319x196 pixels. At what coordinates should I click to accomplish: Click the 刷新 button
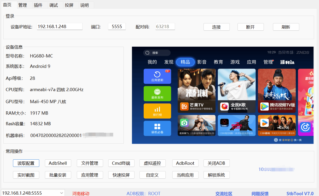(x=286, y=27)
